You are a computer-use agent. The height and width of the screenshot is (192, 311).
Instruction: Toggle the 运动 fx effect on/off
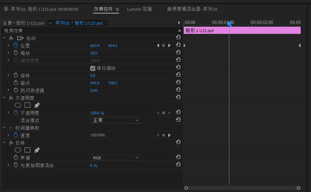click(11, 38)
